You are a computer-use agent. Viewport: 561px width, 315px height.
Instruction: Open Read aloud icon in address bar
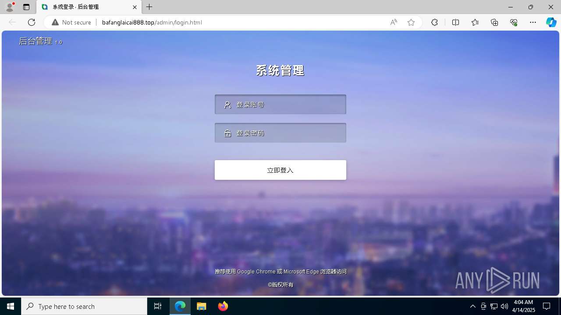pyautogui.click(x=394, y=22)
